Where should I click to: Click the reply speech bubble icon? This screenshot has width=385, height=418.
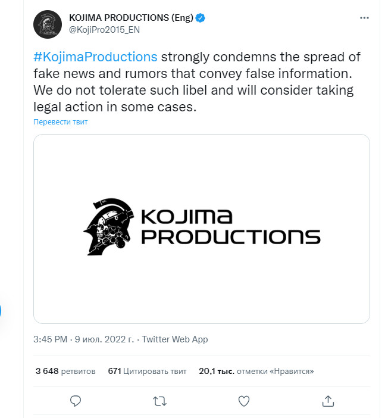(75, 401)
